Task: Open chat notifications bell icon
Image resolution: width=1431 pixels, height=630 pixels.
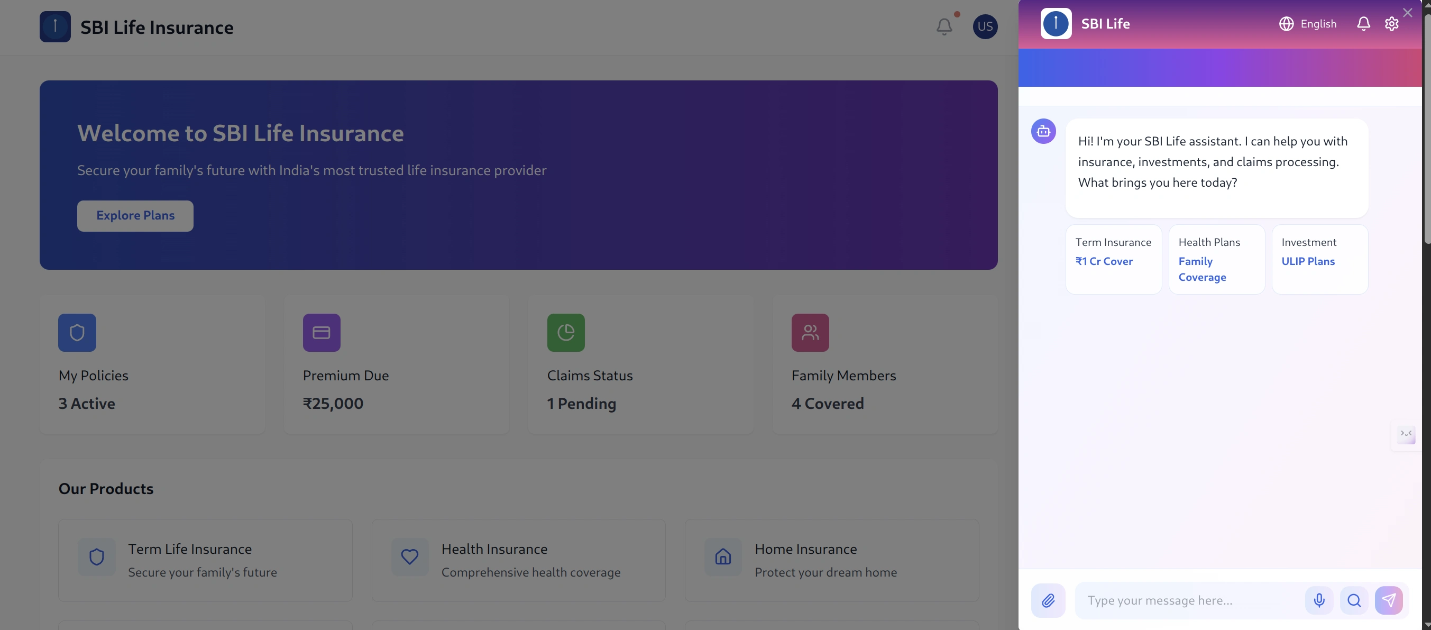Action: point(1363,24)
